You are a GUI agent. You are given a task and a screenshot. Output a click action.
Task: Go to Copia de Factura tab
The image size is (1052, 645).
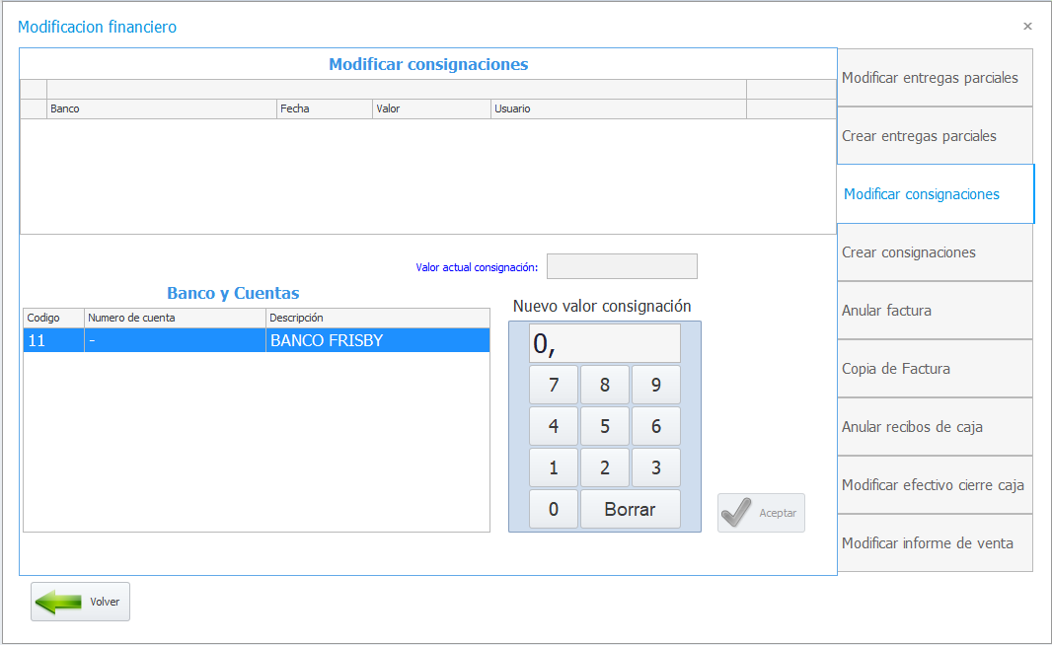pos(935,369)
